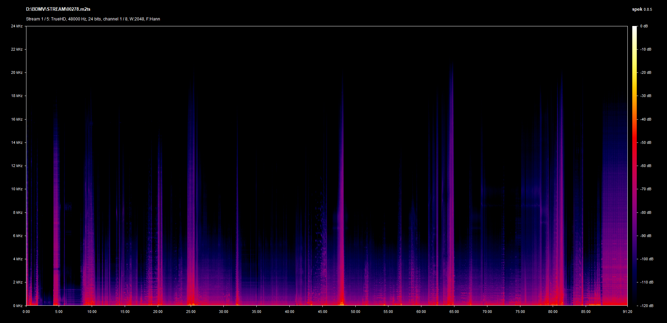This screenshot has height=323, width=667.
Task: Click the -120 dB label on color scale
Action: point(646,306)
